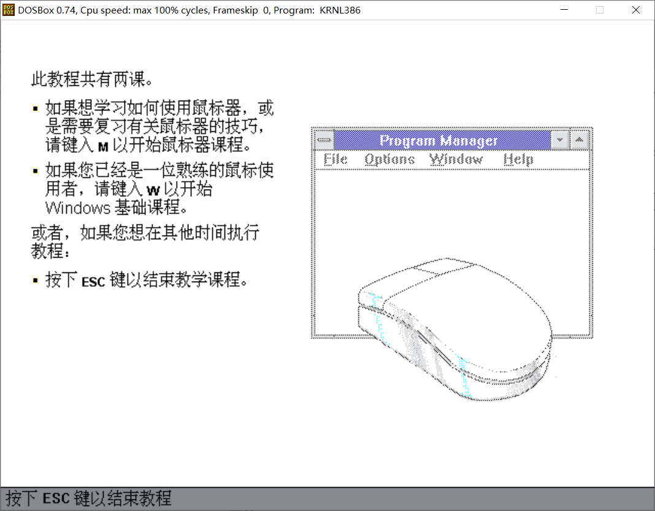The width and height of the screenshot is (655, 511).
Task: Click the ESC text in the bullet list
Action: [x=93, y=282]
